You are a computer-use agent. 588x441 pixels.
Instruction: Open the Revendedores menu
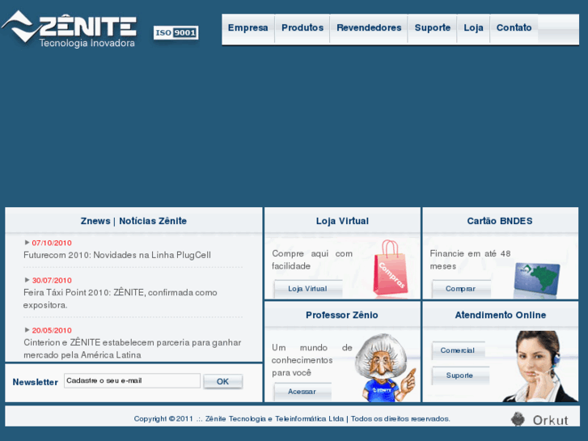(x=369, y=28)
